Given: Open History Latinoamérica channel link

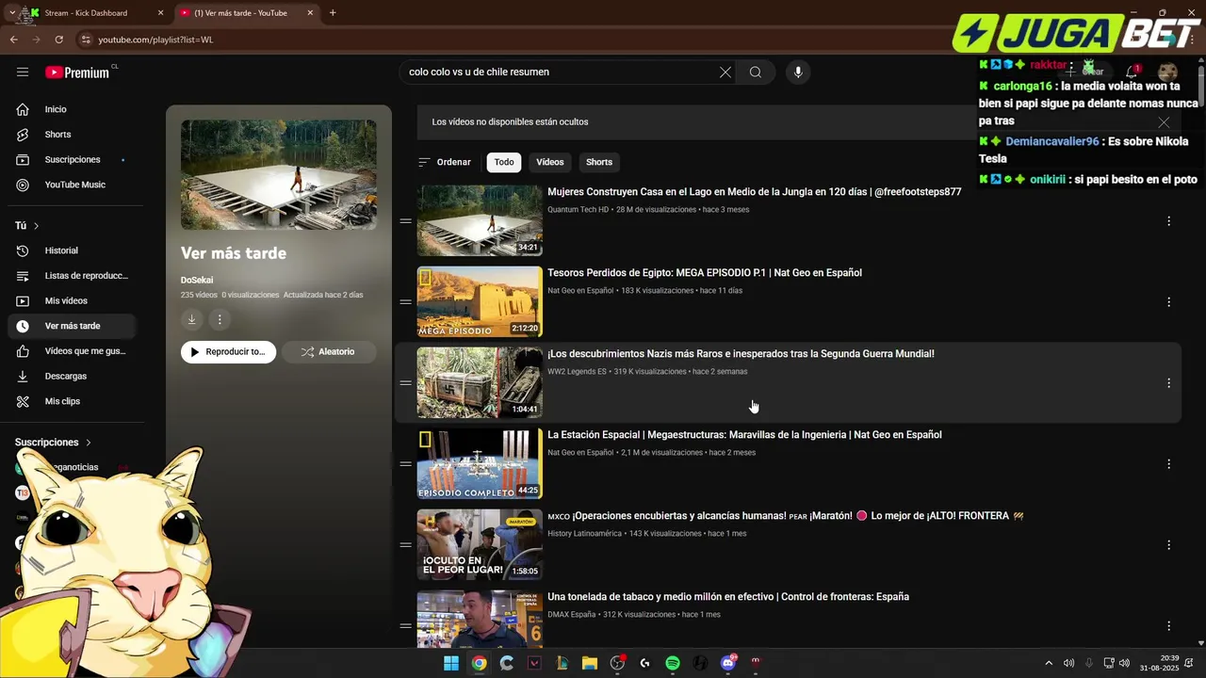Looking at the screenshot, I should pos(585,534).
